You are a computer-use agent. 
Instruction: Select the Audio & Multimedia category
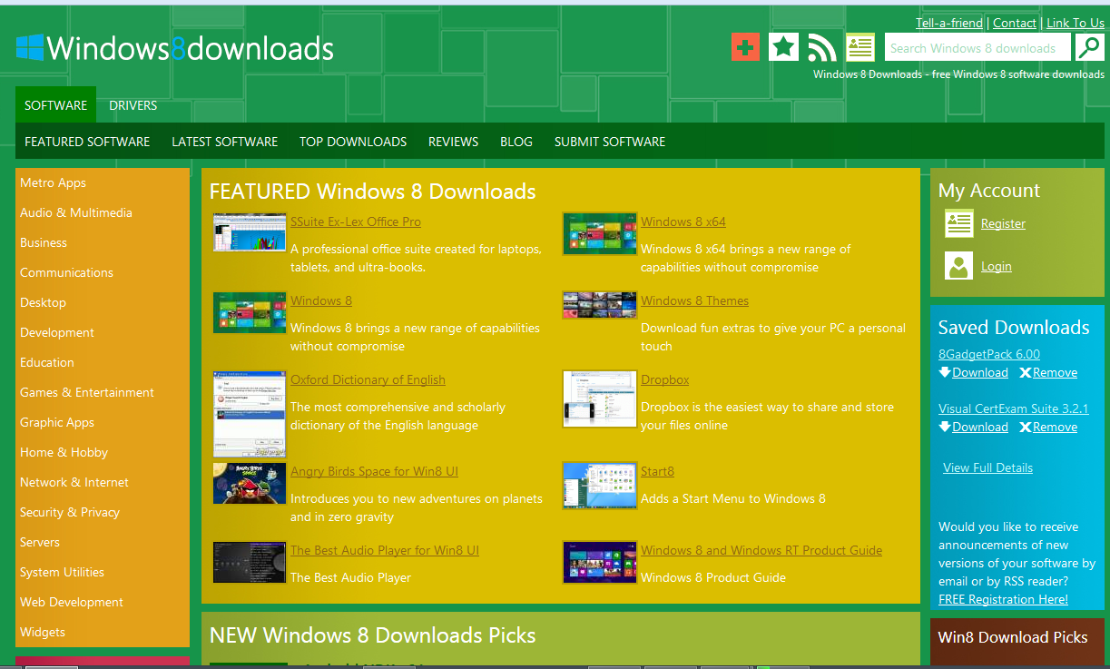(x=76, y=212)
